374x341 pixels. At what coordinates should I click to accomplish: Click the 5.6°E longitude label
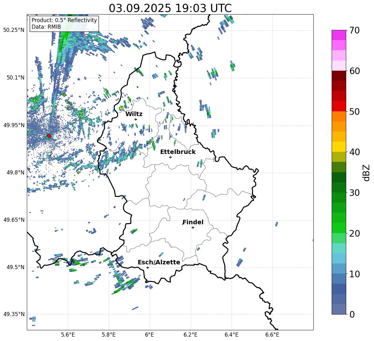(68, 335)
